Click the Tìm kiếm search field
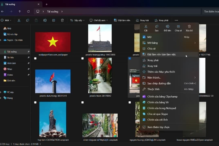The width and height of the screenshot is (219, 146). (x=211, y=11)
